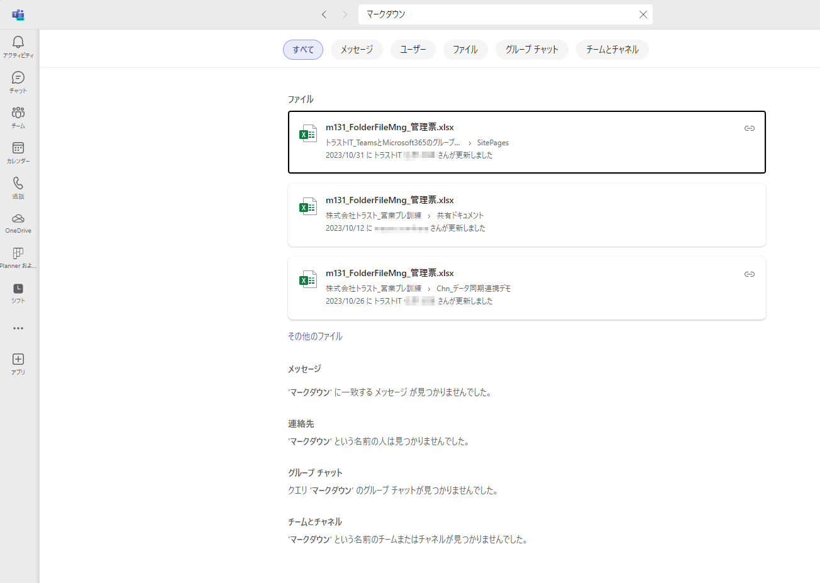This screenshot has height=583, width=820.
Task: Open OneDrive from the sidebar
Action: coord(18,219)
